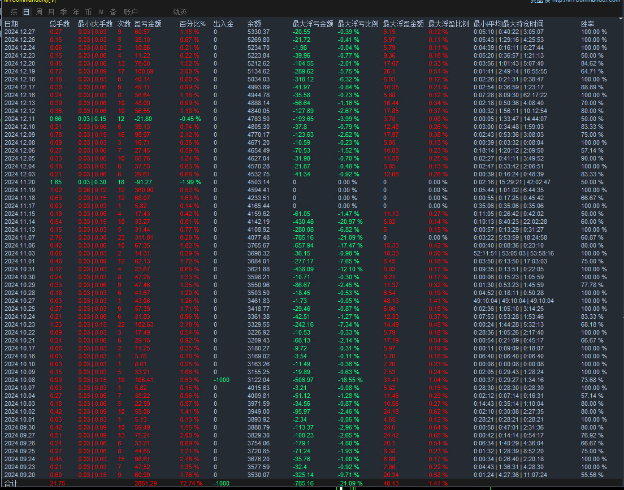Click the 合计 totals row label

point(11,483)
